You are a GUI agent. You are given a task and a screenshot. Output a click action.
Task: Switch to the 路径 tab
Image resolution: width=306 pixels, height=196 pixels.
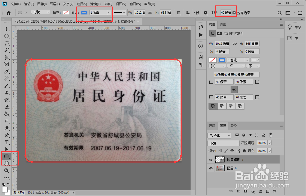click(234, 126)
